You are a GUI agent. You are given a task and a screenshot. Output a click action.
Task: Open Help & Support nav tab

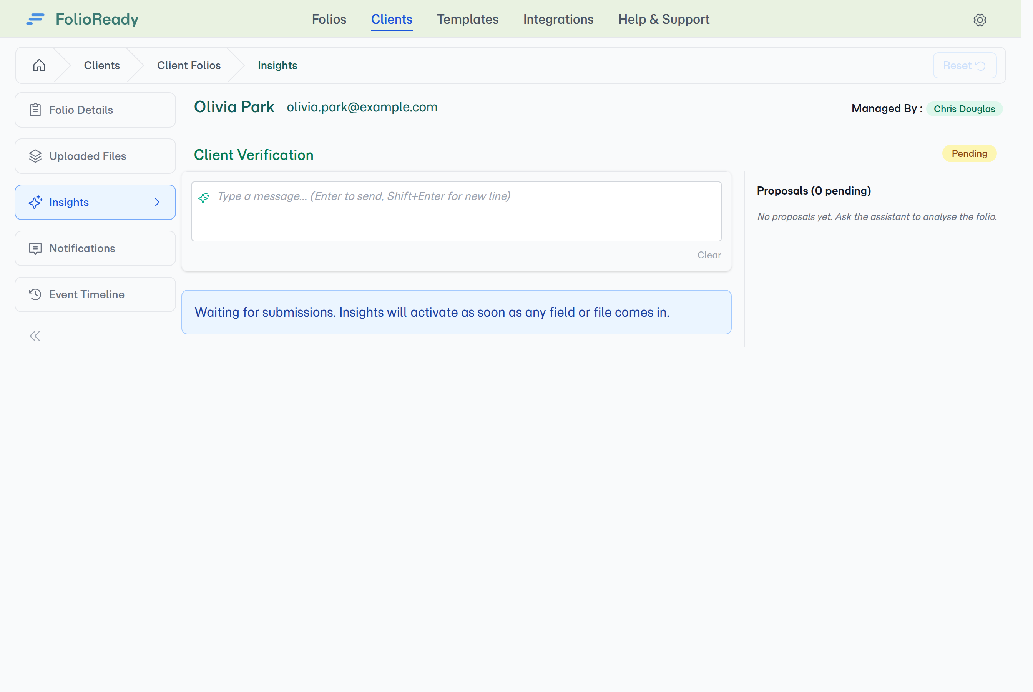click(664, 20)
